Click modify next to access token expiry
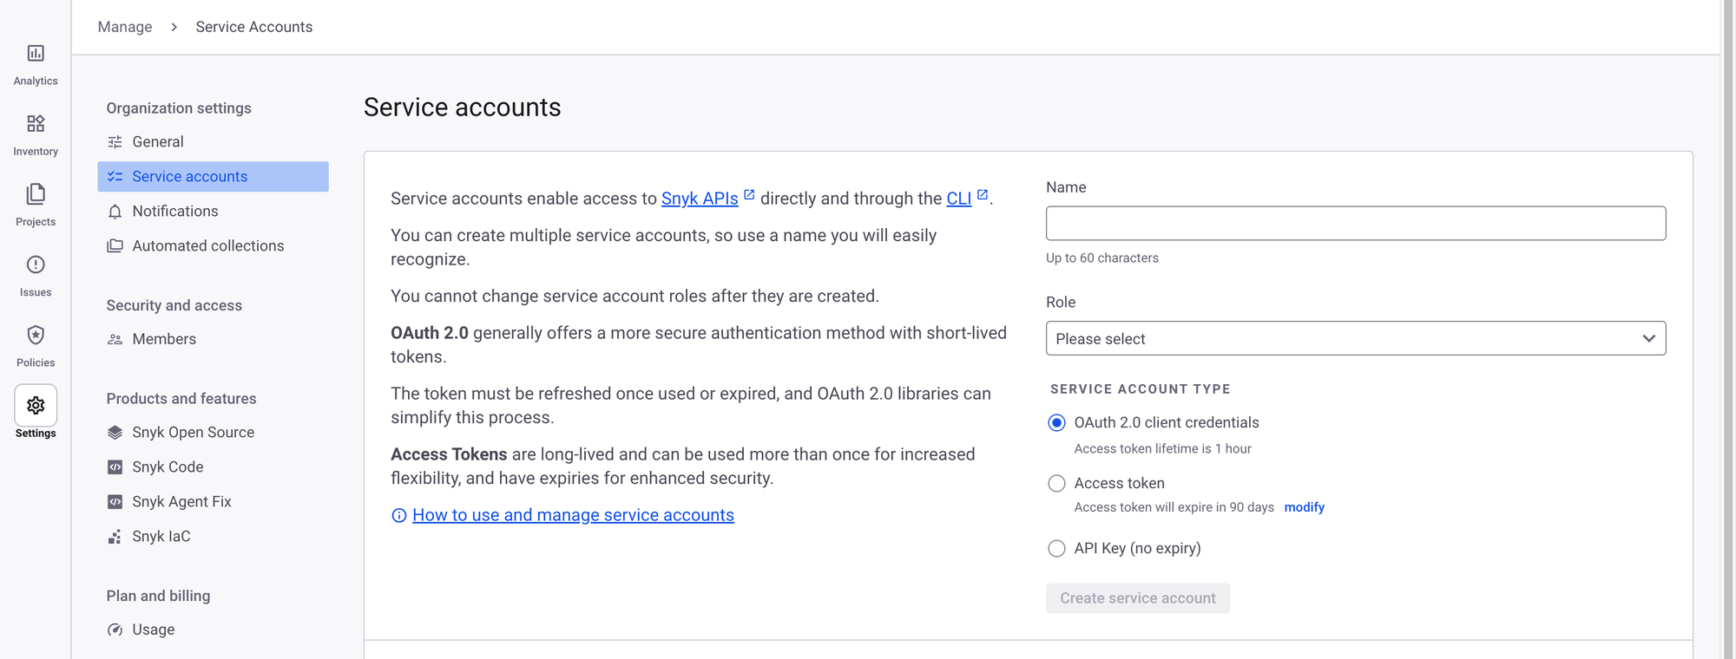The width and height of the screenshot is (1736, 659). (1304, 507)
